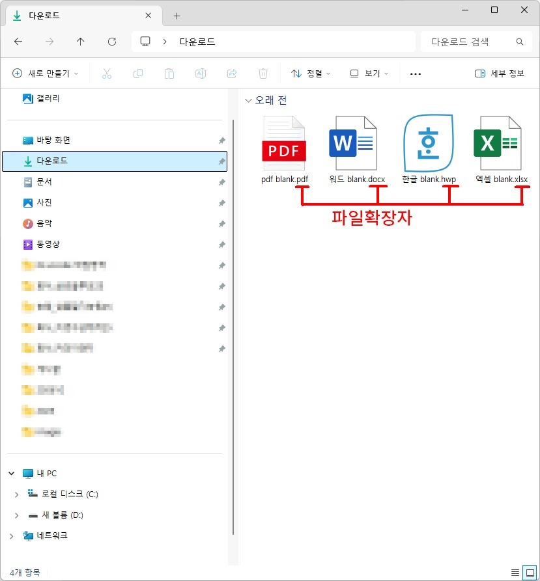Switch to details list view icon
Image resolution: width=540 pixels, height=581 pixels.
coord(515,573)
